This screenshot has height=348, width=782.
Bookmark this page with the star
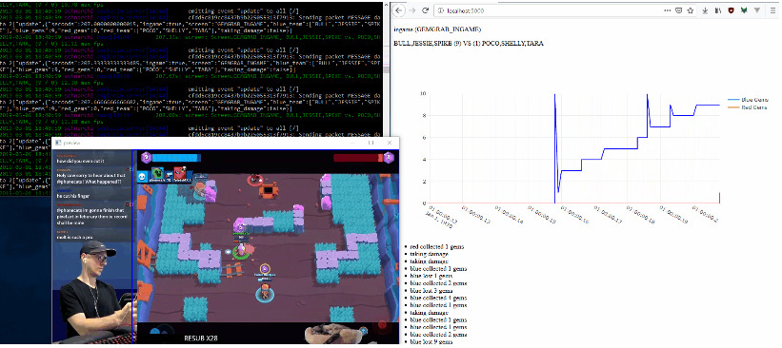[x=691, y=10]
